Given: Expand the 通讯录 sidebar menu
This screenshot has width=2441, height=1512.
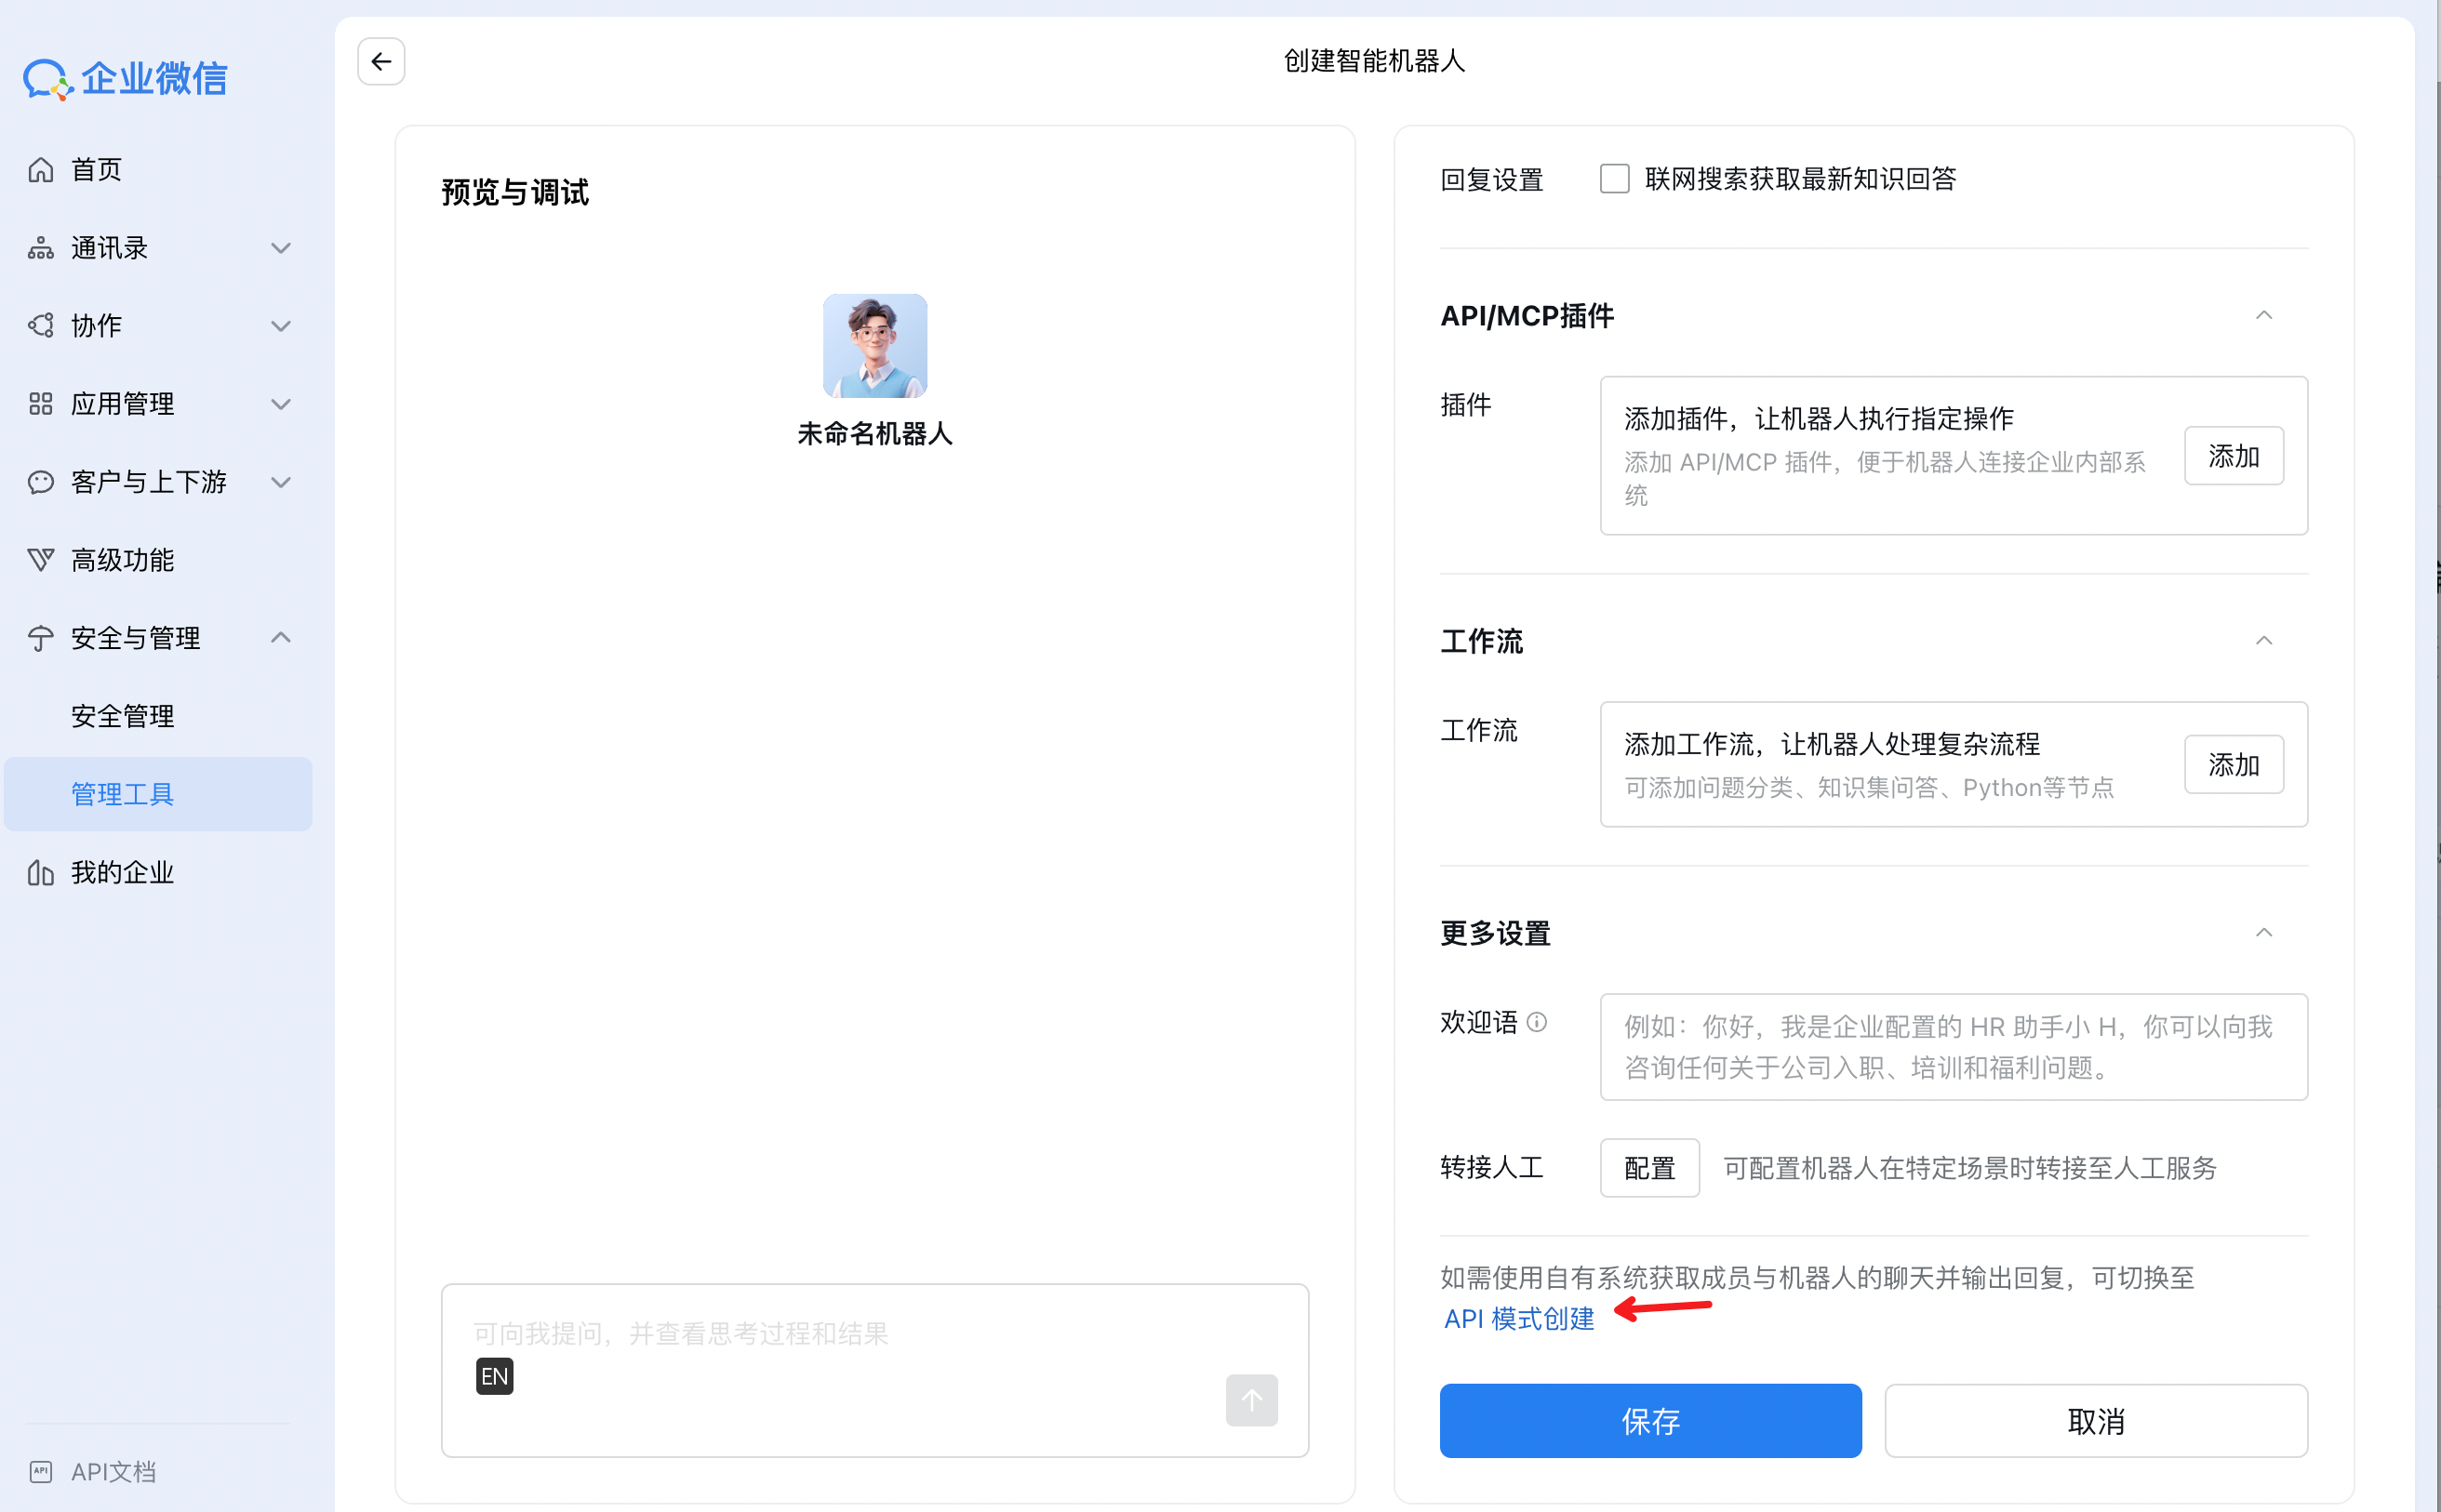Looking at the screenshot, I should 280,248.
